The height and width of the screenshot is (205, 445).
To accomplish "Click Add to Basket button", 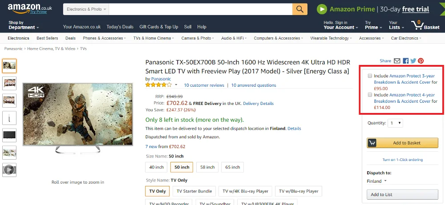I will [402, 143].
